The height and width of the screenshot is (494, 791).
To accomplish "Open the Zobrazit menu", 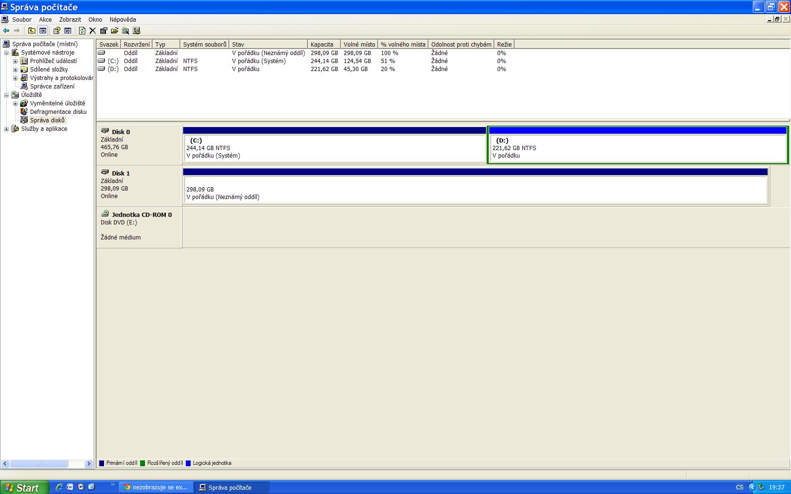I will (70, 19).
